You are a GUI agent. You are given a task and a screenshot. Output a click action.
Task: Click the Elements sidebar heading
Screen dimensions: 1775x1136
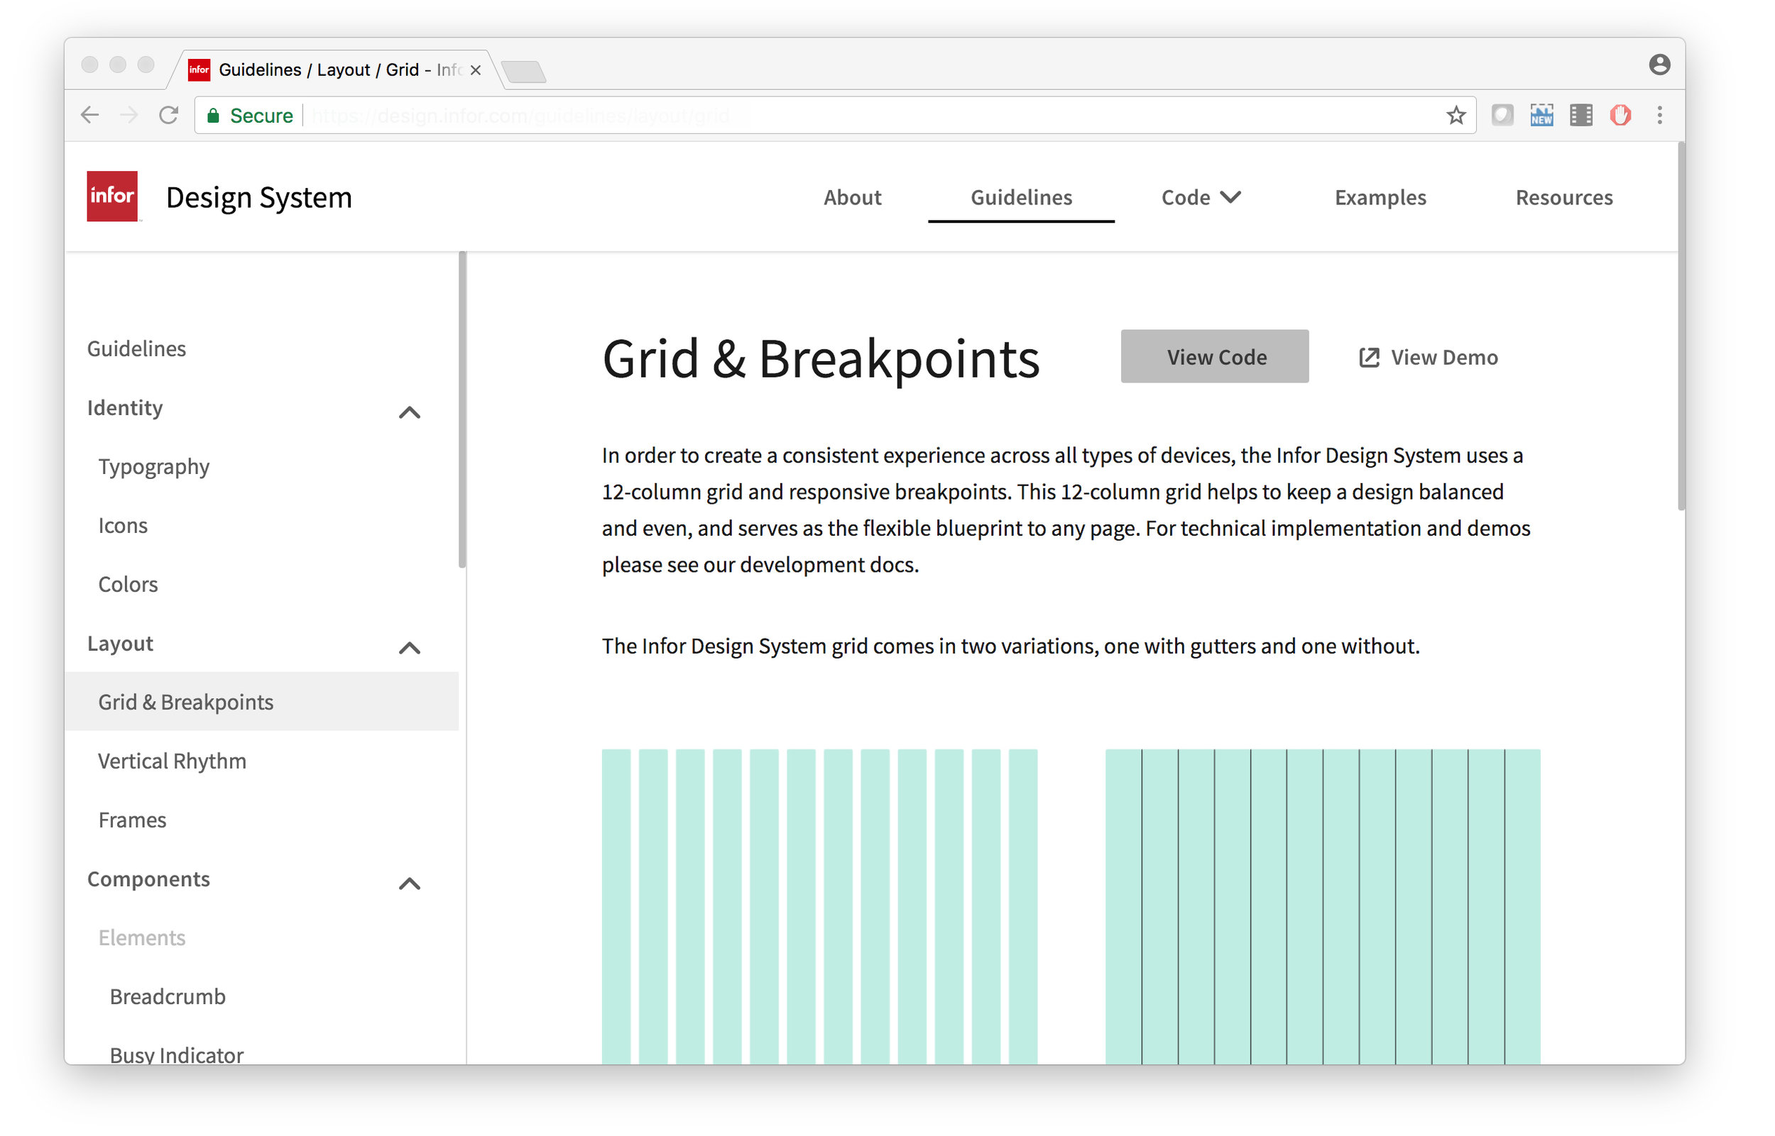pos(143,939)
